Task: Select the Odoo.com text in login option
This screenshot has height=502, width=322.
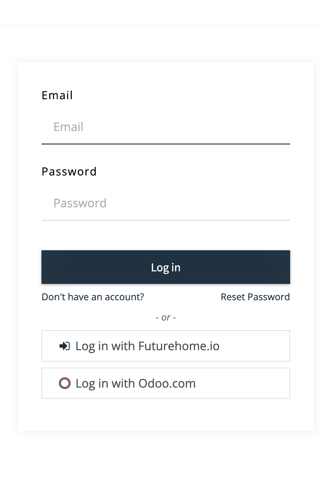Action: pos(167,383)
